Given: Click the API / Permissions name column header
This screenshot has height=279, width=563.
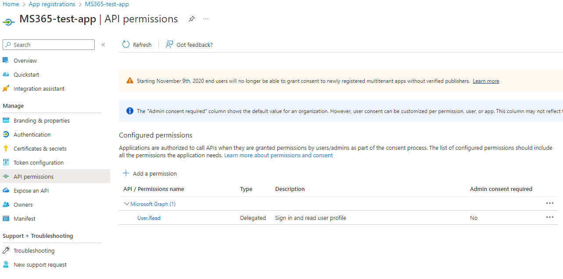Looking at the screenshot, I should pyautogui.click(x=154, y=189).
